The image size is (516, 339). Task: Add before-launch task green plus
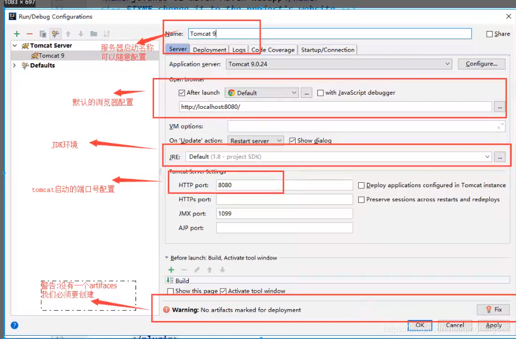(171, 270)
